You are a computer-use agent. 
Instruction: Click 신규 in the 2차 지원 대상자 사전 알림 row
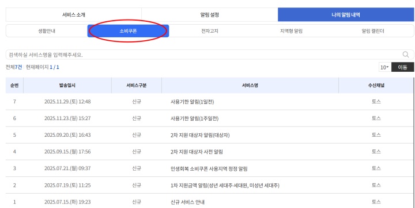click(137, 152)
